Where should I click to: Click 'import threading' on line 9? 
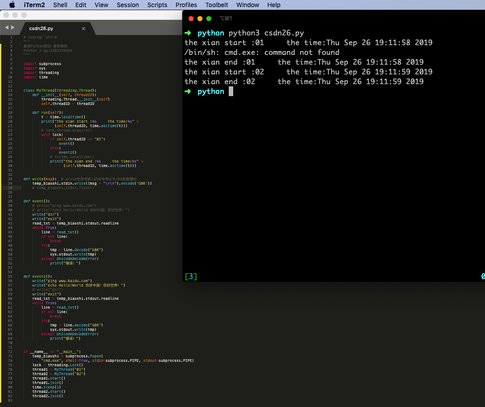coord(41,73)
